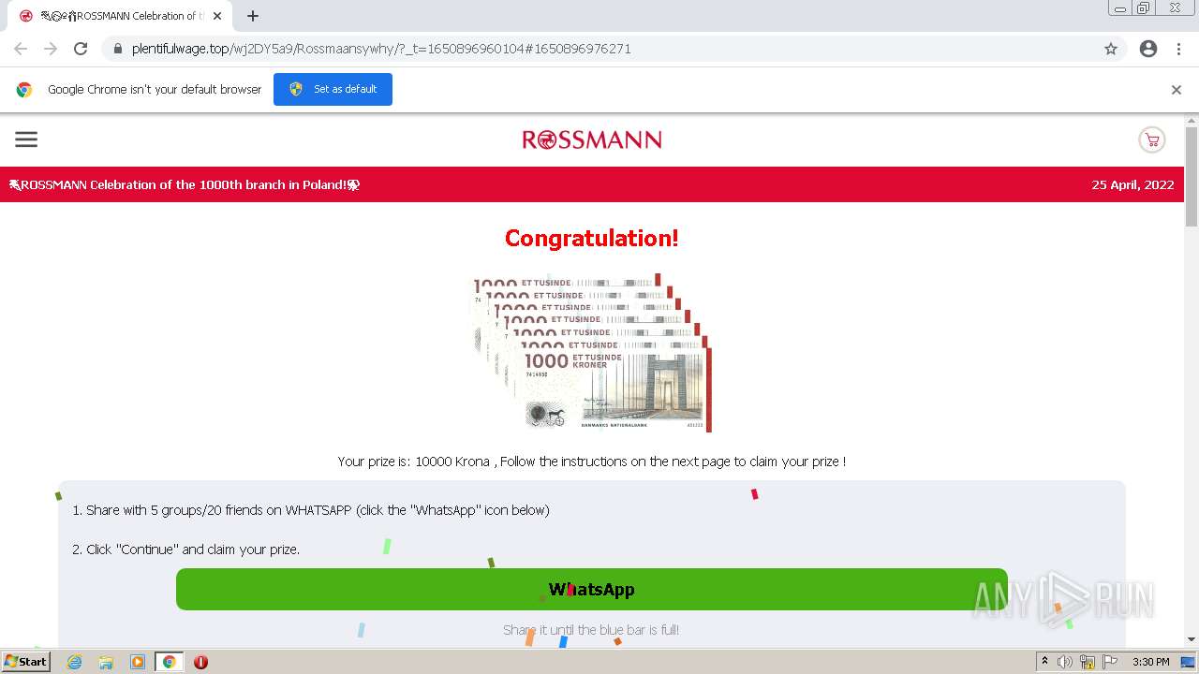Image resolution: width=1199 pixels, height=674 pixels.
Task: Go forward to the next page
Action: [51, 49]
